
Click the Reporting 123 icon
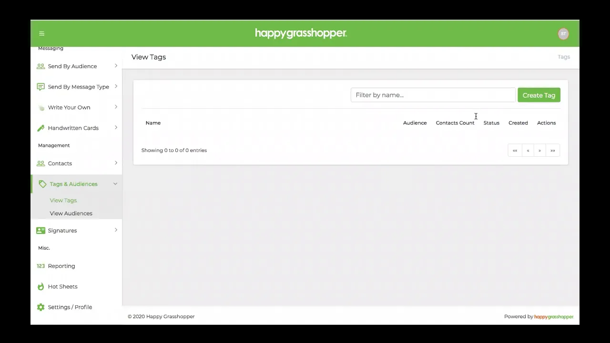tap(41, 266)
